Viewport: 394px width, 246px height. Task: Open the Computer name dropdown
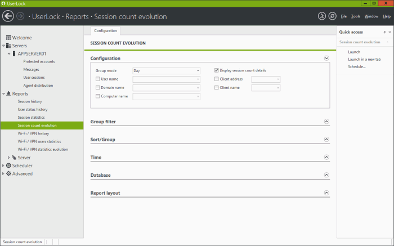point(167,96)
